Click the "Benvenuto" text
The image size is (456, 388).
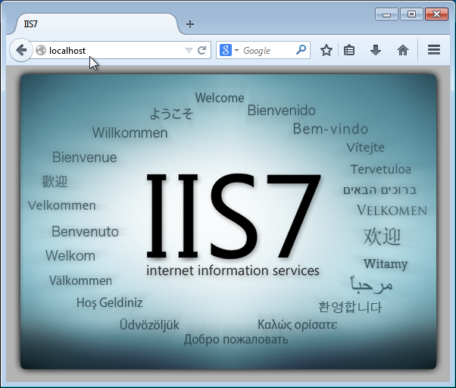[85, 232]
